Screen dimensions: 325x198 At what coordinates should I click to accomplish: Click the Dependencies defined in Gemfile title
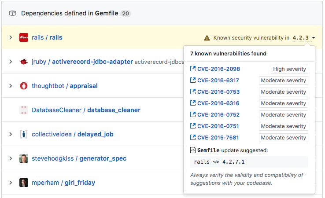pos(70,13)
